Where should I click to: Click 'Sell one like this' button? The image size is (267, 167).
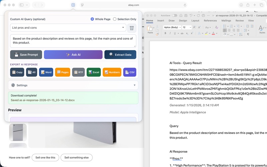click(45, 157)
